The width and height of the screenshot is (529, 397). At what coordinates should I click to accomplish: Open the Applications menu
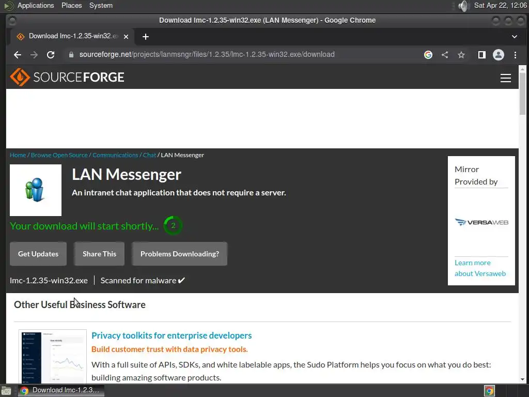tap(36, 5)
